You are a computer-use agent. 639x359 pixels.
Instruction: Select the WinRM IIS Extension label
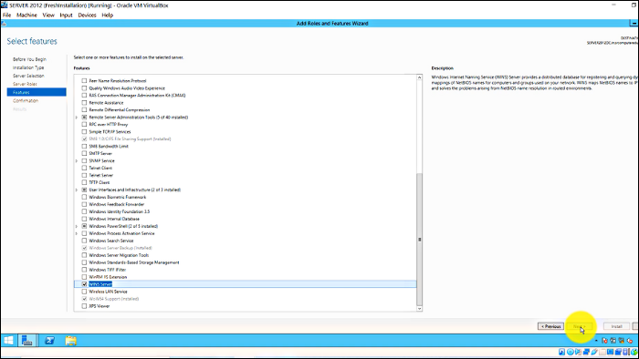pyautogui.click(x=108, y=277)
